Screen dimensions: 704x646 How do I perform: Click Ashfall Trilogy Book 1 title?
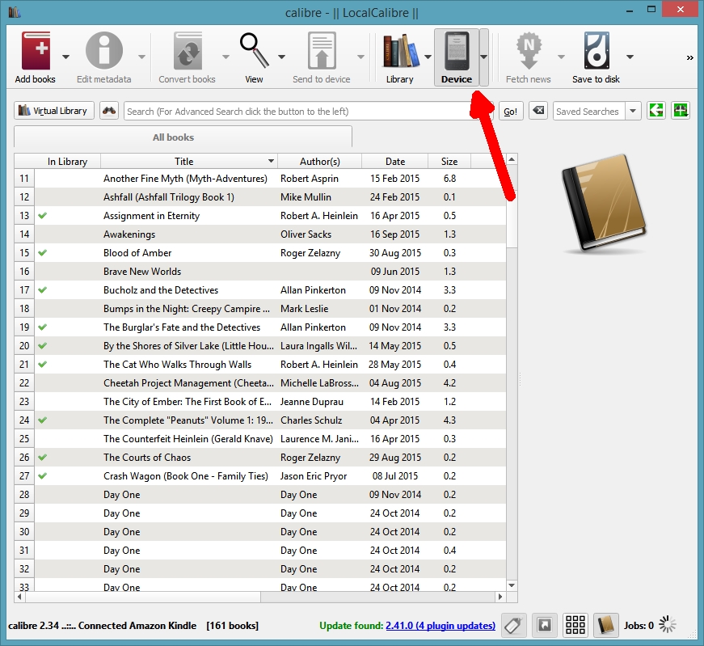169,197
